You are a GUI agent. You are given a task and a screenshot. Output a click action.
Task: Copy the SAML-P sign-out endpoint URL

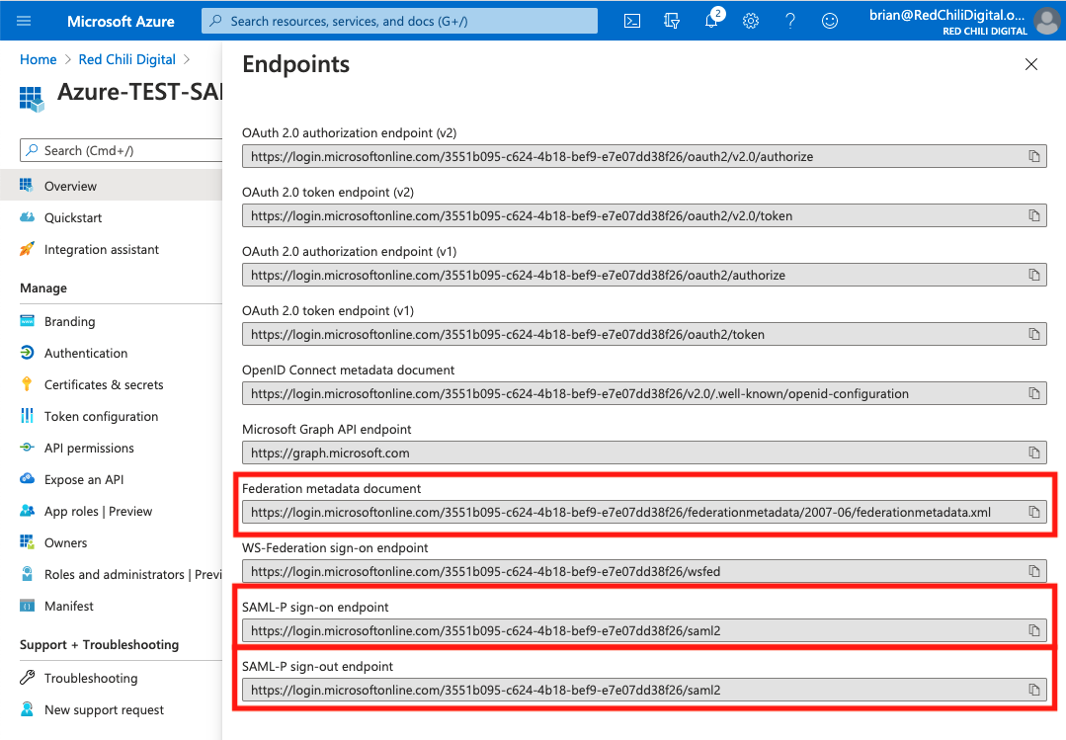pos(1034,690)
